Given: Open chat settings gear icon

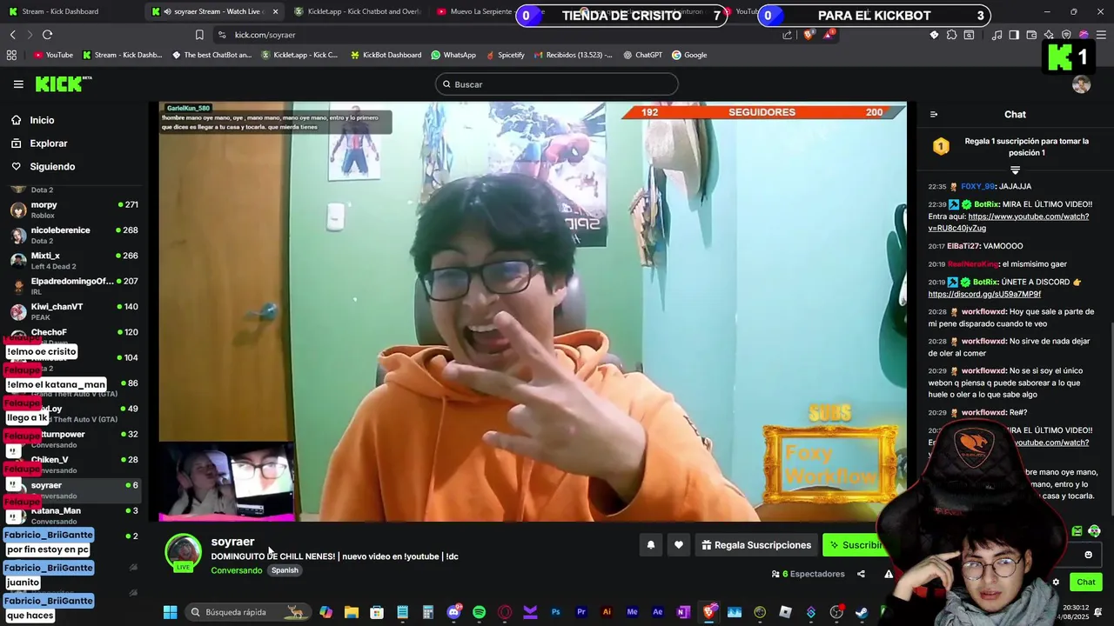Looking at the screenshot, I should (1056, 583).
